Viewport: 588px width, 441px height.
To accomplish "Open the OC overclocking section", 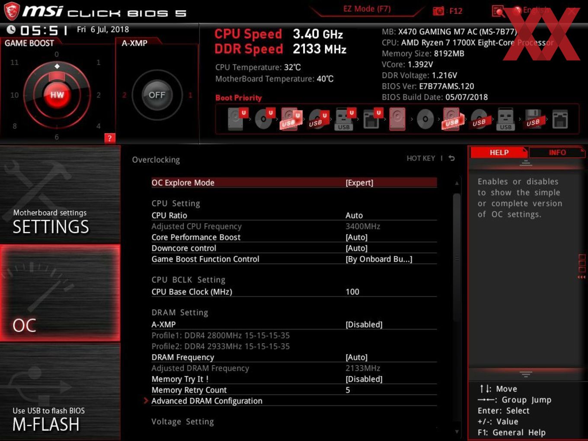I will (x=60, y=293).
